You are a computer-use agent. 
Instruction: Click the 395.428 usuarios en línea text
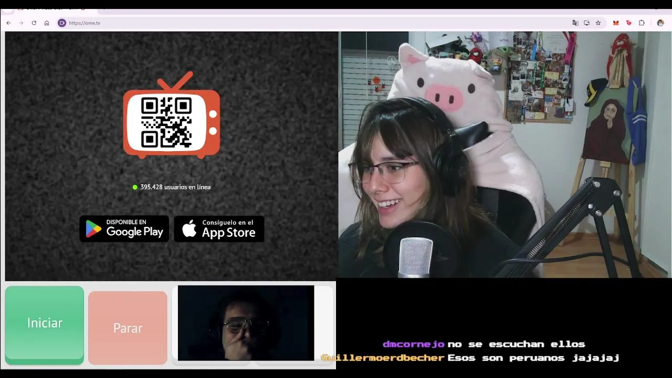(175, 187)
